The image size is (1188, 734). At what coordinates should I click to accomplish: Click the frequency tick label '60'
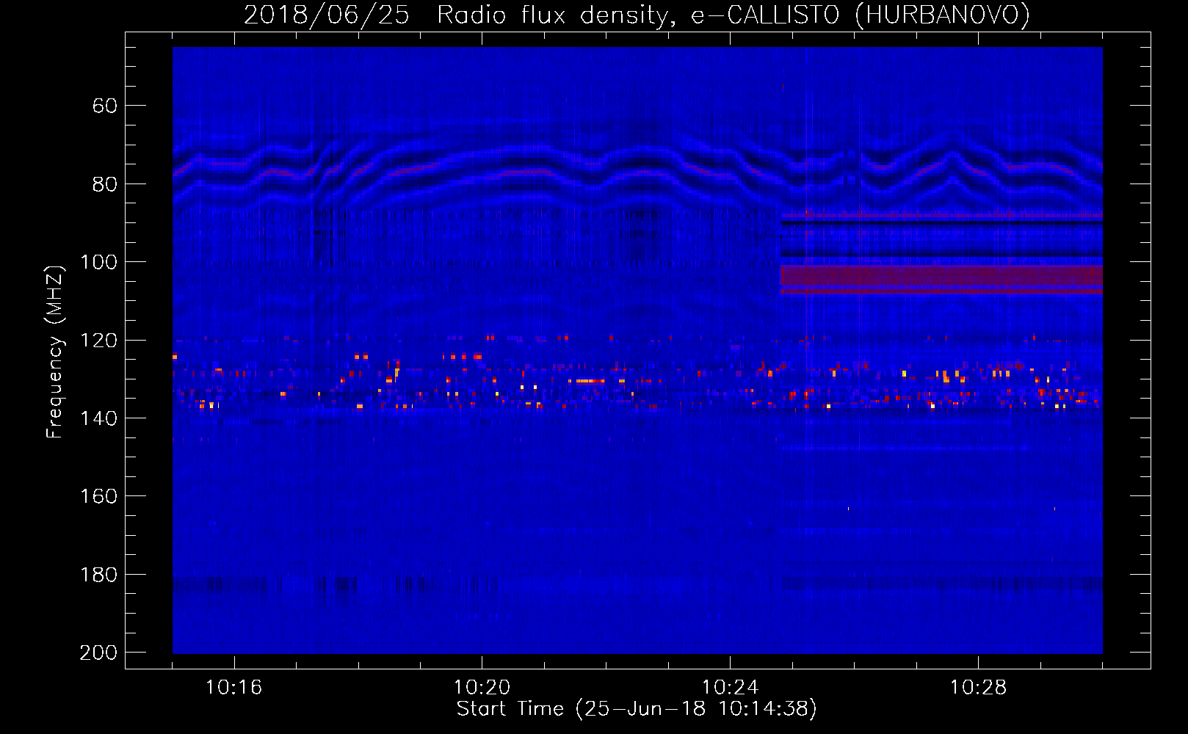pos(105,106)
